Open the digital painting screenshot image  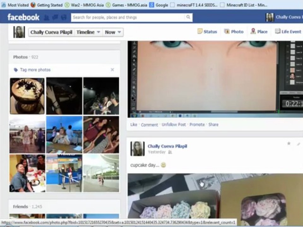[215, 79]
